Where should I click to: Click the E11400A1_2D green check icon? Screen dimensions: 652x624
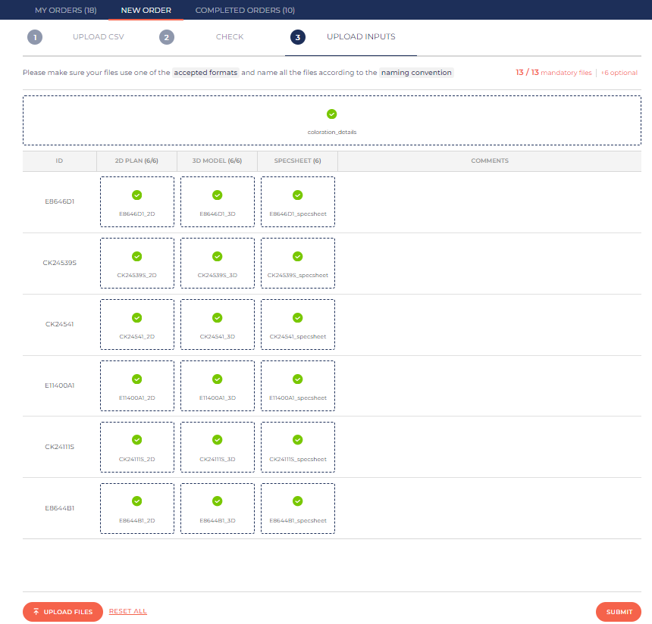click(x=136, y=379)
